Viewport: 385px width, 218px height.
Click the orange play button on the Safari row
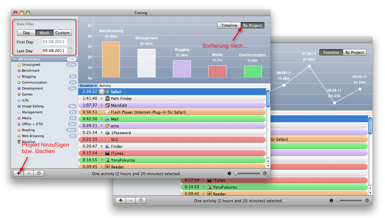click(x=102, y=92)
